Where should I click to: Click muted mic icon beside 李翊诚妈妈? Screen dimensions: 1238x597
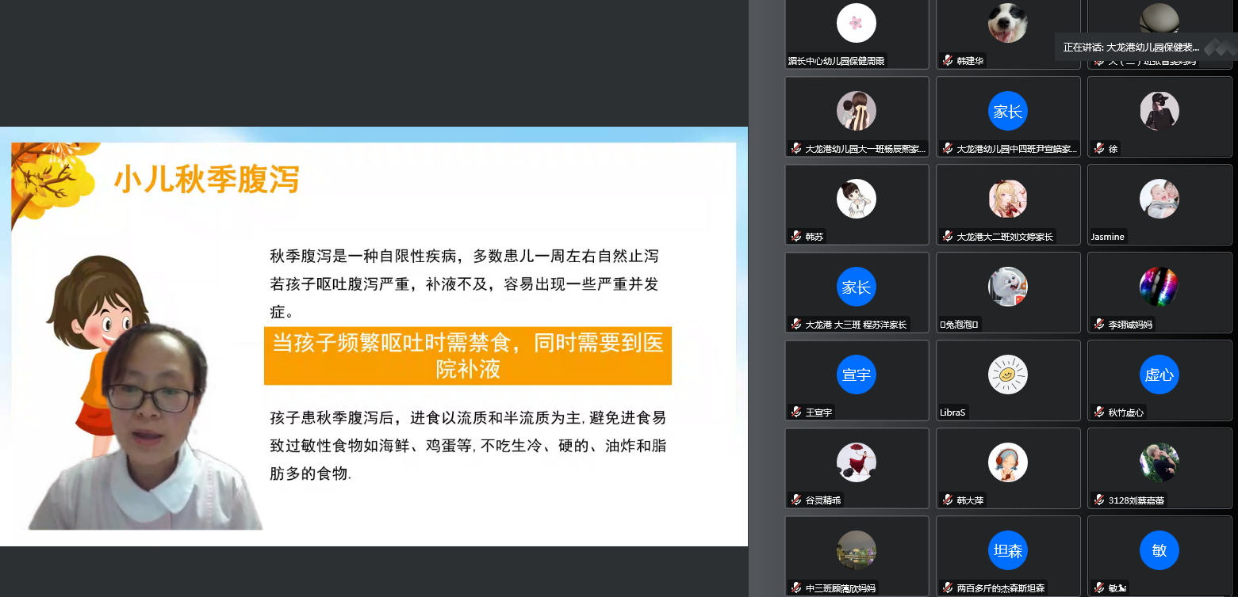[x=1098, y=324]
